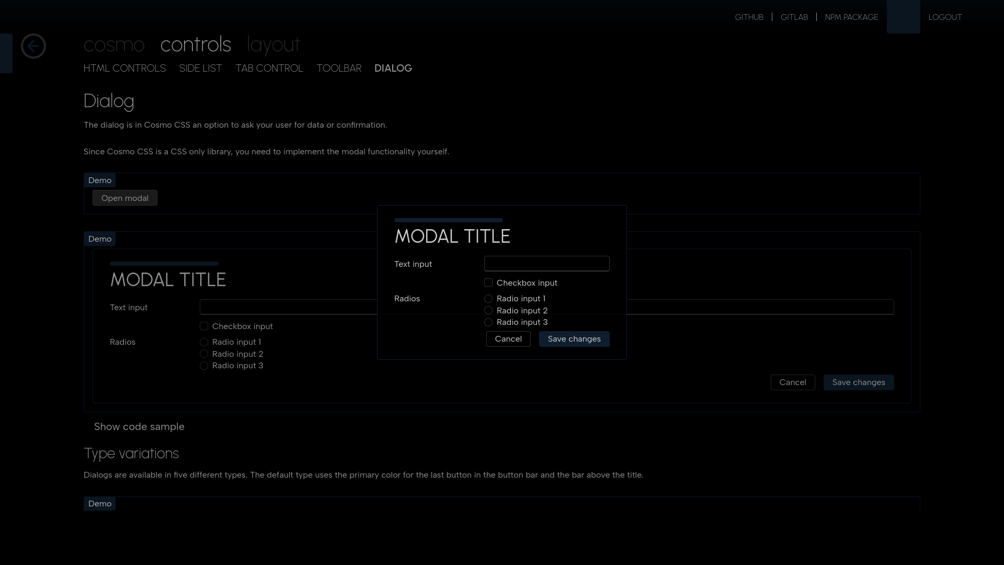Screen dimensions: 1004x565
Task: Focus the wide Text input in demo dialog
Action: point(546,307)
